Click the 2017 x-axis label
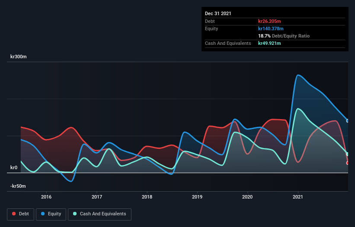The height and width of the screenshot is (227, 355). click(97, 197)
